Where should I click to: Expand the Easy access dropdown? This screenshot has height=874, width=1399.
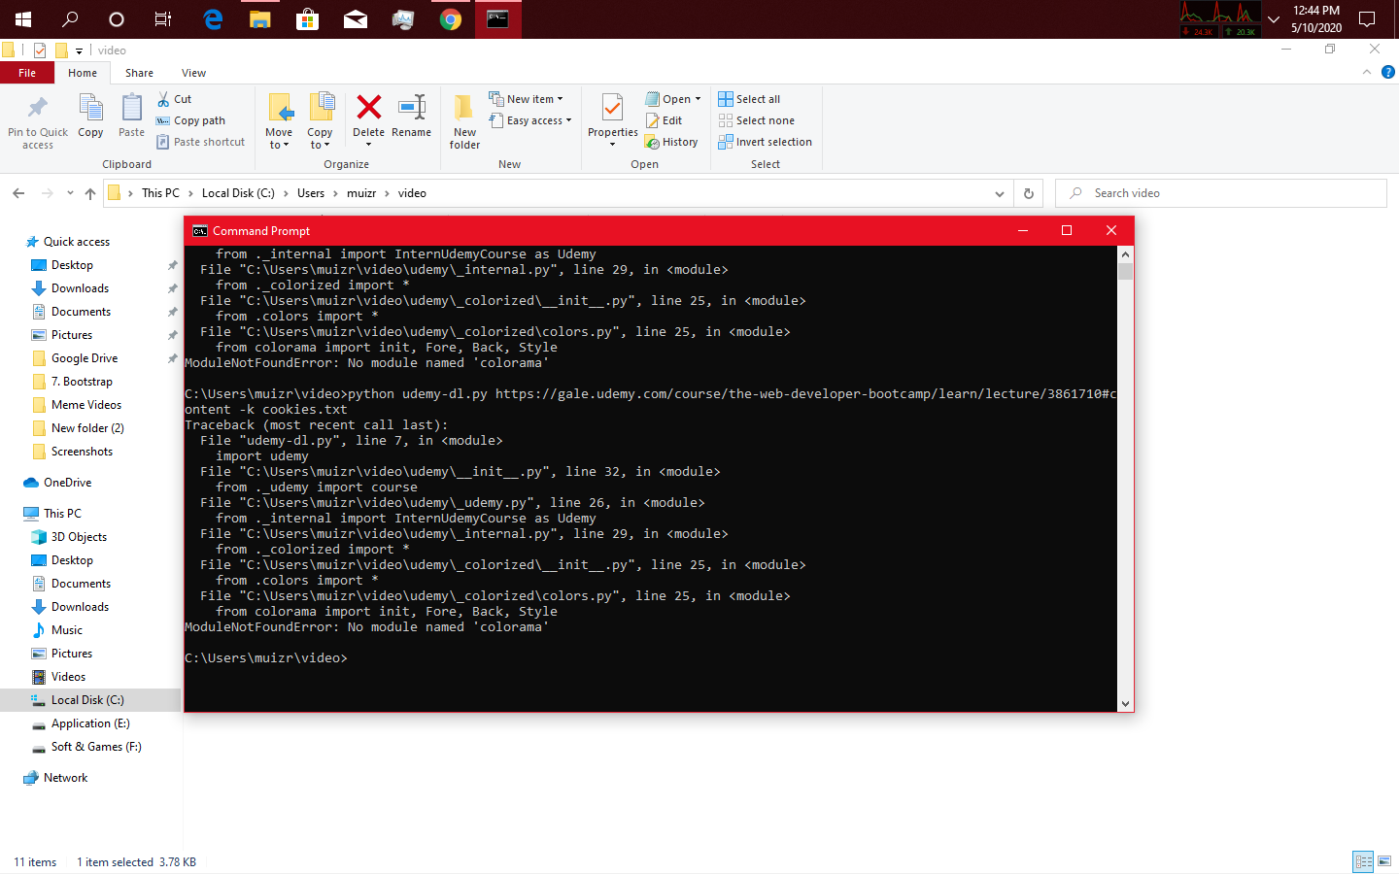[530, 120]
